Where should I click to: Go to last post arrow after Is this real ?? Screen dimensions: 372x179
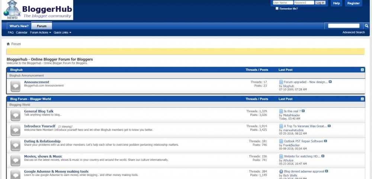[x=303, y=111]
